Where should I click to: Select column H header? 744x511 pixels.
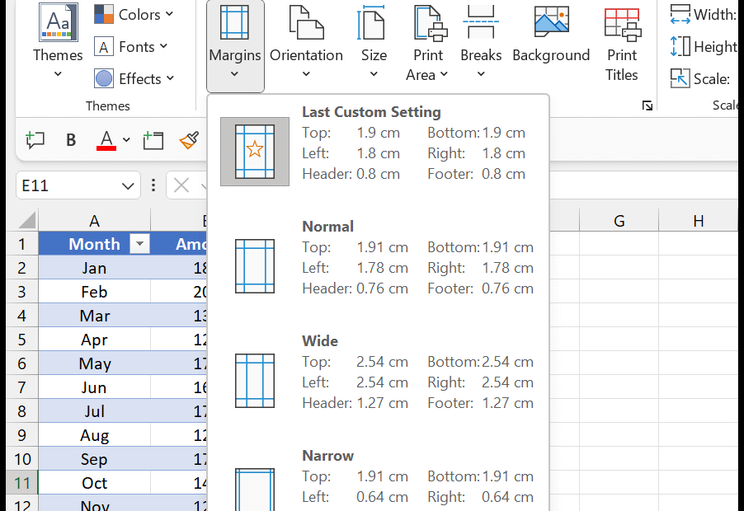pyautogui.click(x=698, y=221)
